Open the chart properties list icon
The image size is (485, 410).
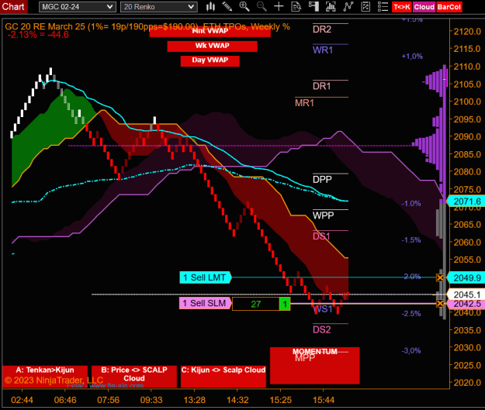383,7
